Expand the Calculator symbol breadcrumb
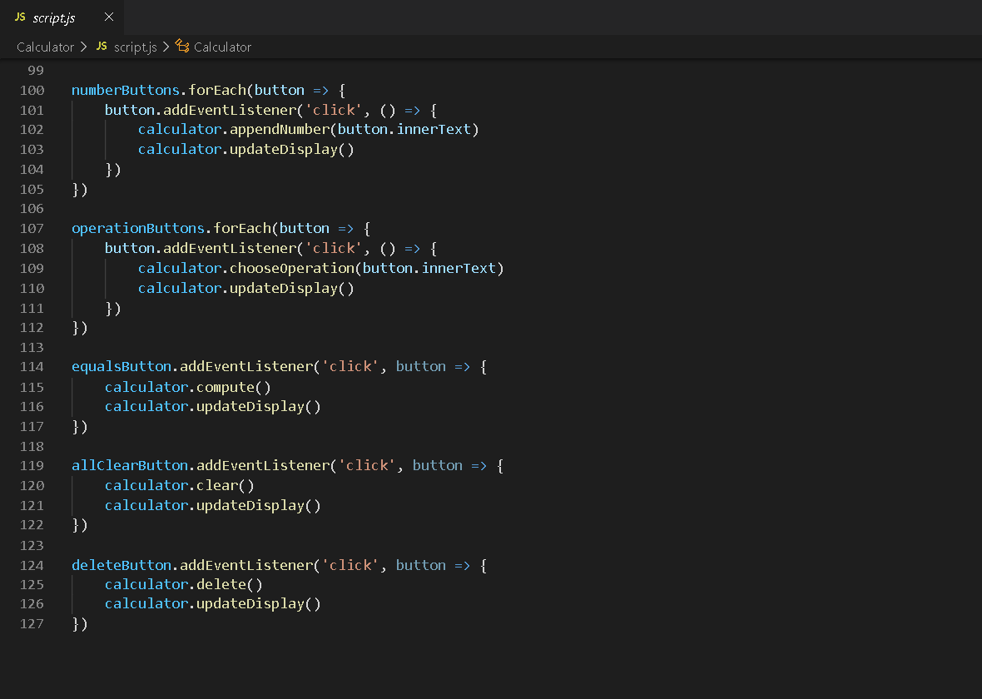Image resolution: width=982 pixels, height=699 pixels. [x=221, y=47]
